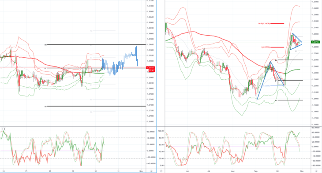
Task: Select the P pivot line on left chart
Action: tap(97, 68)
